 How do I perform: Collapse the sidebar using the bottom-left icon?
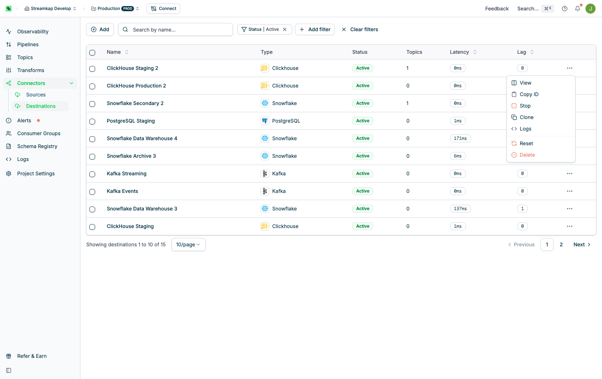coord(8,370)
